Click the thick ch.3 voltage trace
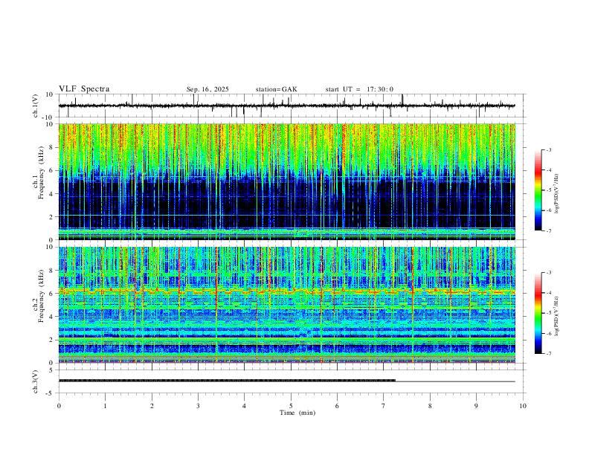This screenshot has width=589, height=455. 227,381
